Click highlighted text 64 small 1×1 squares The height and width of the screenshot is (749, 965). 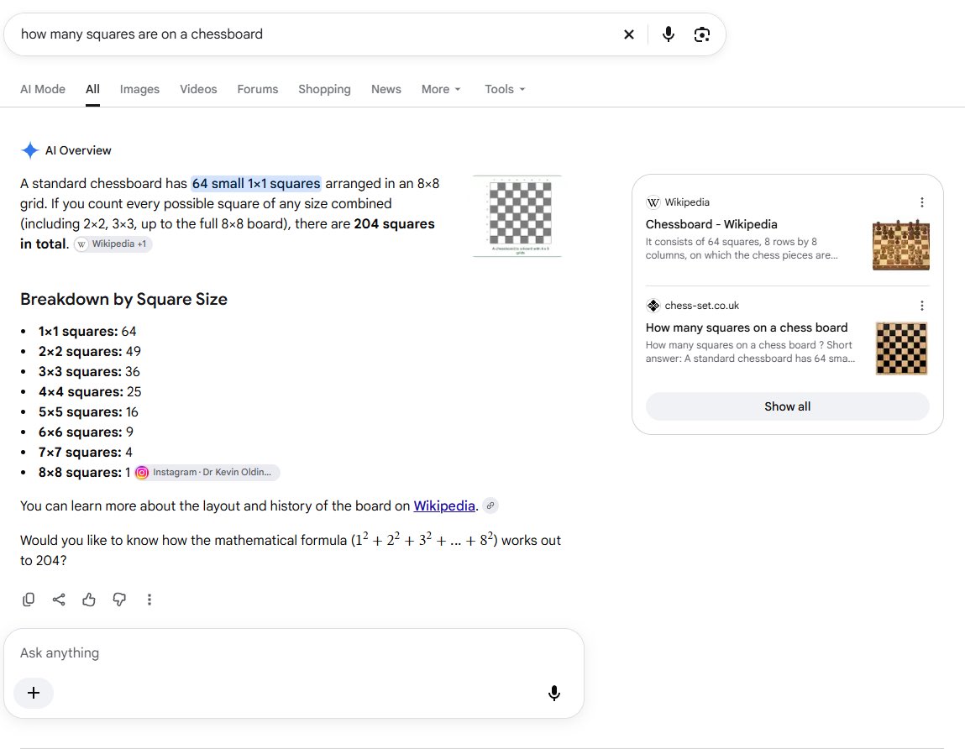(256, 183)
